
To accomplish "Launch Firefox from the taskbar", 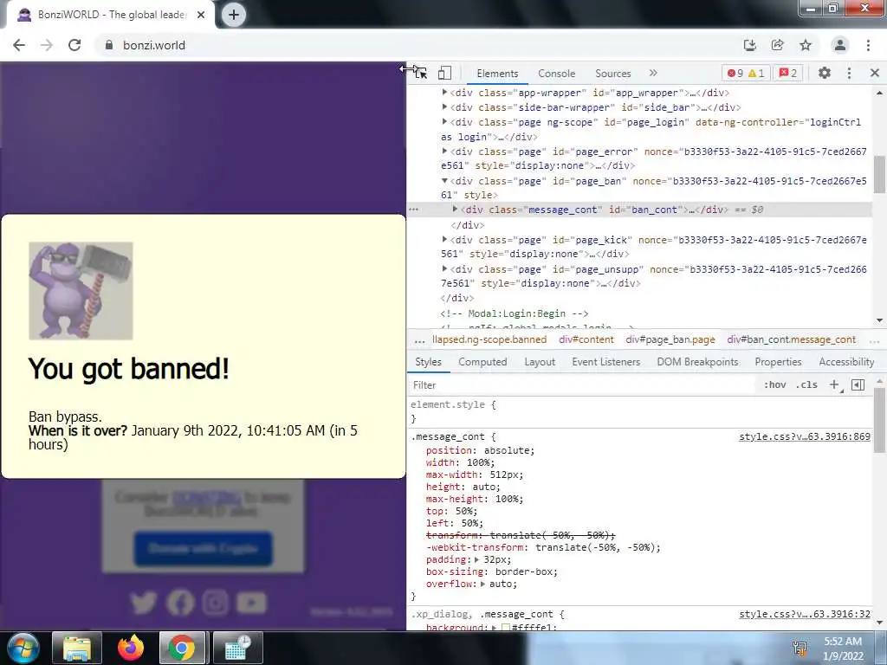I will (131, 648).
